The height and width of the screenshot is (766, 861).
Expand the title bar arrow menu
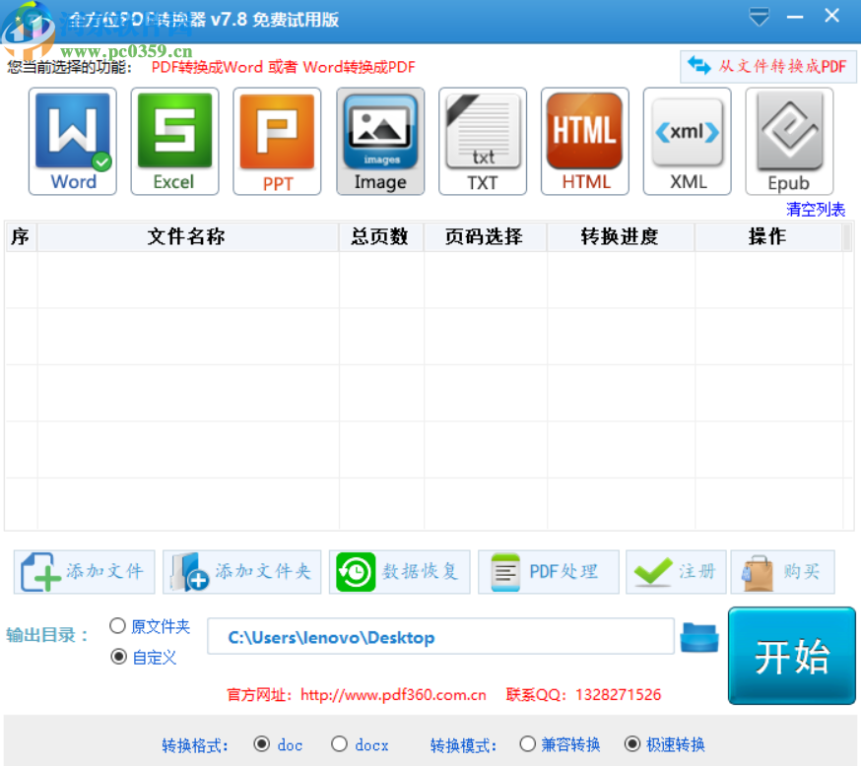(x=759, y=17)
